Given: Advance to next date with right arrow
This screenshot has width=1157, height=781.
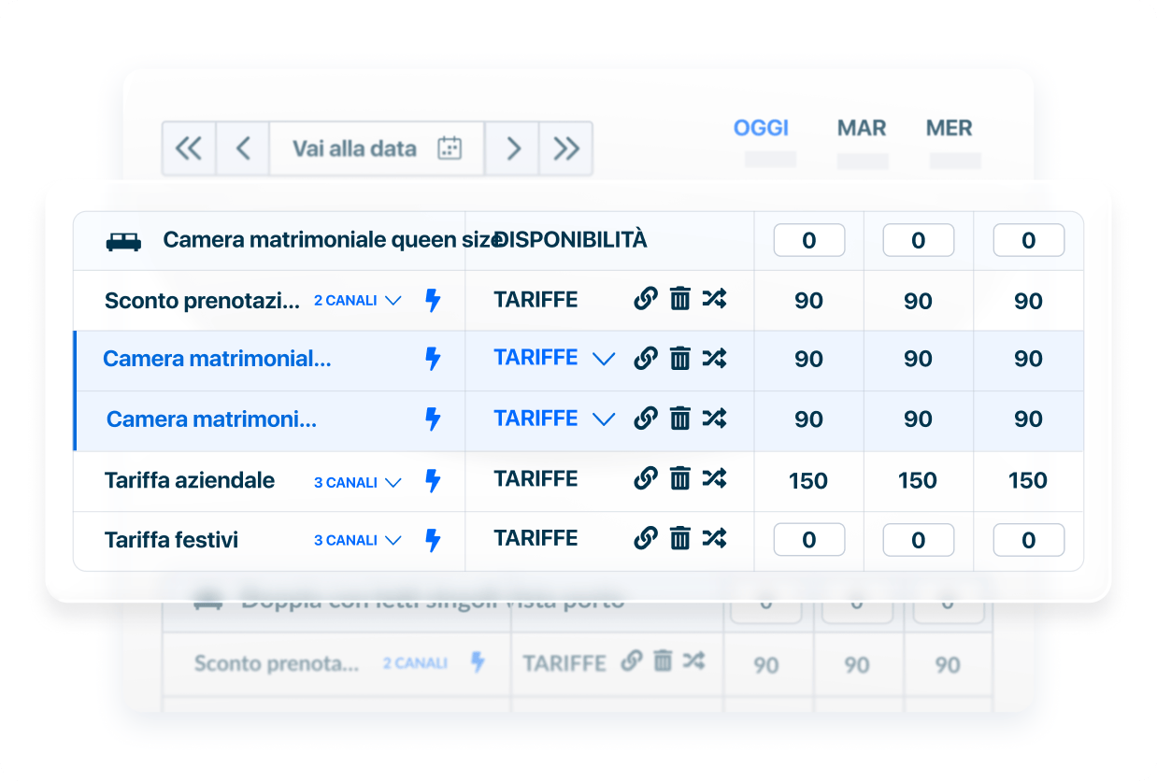Looking at the screenshot, I should (512, 149).
